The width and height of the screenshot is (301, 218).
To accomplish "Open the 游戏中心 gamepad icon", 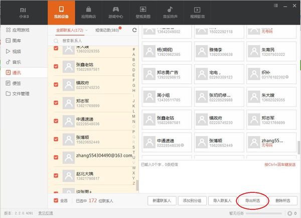I will point(115,9).
